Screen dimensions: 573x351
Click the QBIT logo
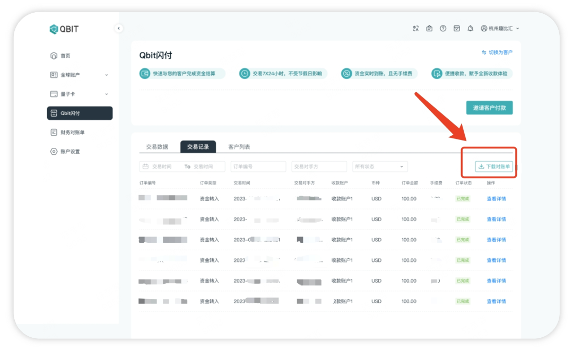pos(64,29)
